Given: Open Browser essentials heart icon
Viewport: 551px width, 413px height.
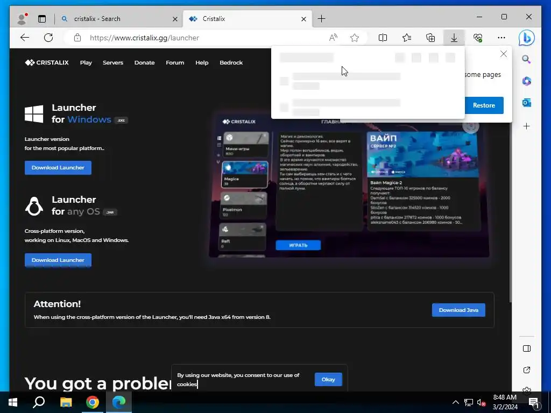Looking at the screenshot, I should point(478,38).
